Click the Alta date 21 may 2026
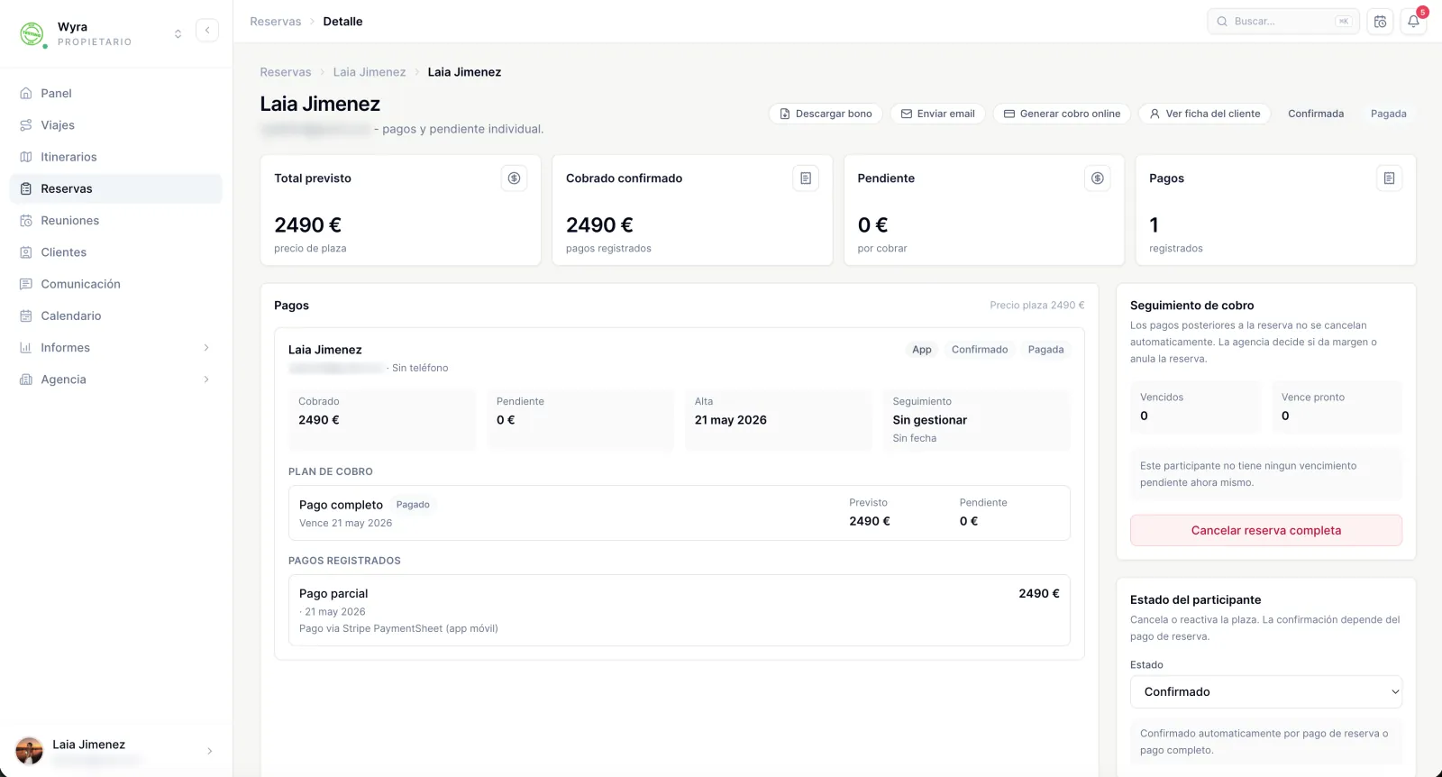 [731, 420]
